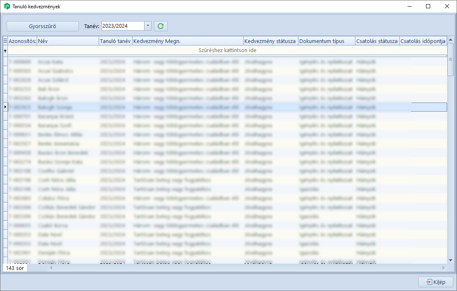Open the Gyorsszűrő quick filter
457x291 pixels.
click(x=43, y=26)
